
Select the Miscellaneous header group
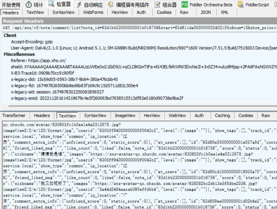(x=19, y=54)
